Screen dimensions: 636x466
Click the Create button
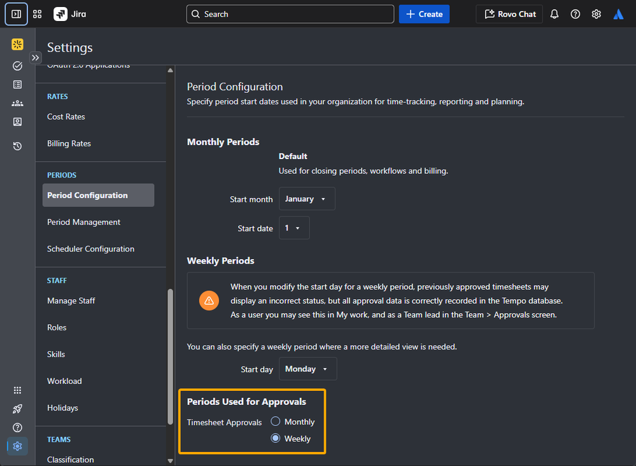click(424, 14)
